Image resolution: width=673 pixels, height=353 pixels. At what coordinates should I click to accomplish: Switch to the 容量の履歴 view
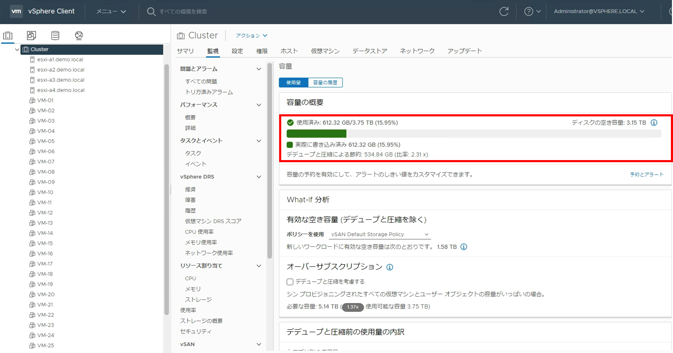[325, 82]
